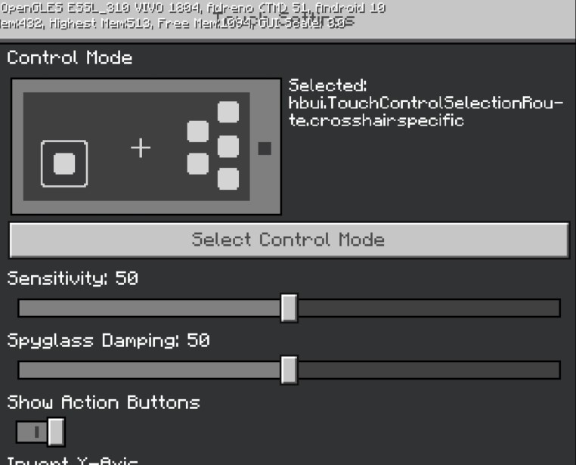Viewport: 576px width, 465px height.
Task: Click the upper-left action button square
Action: (198, 131)
